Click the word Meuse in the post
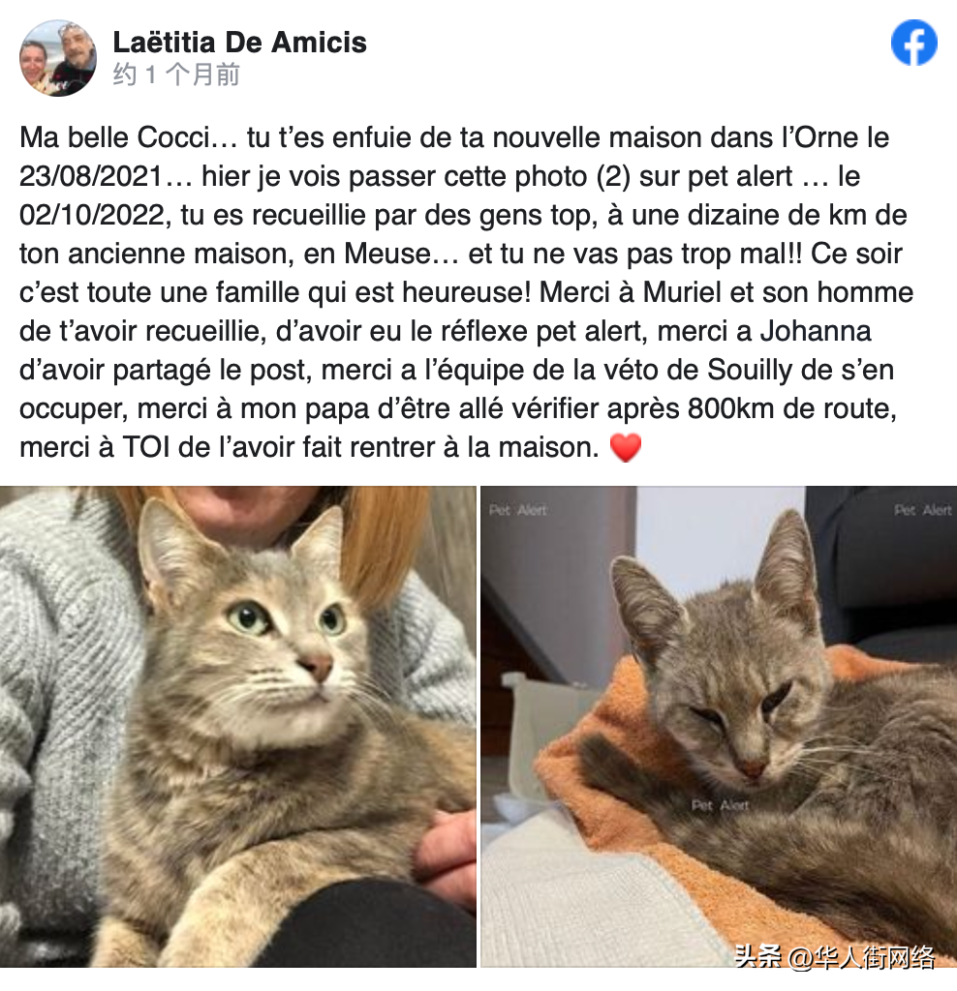Image resolution: width=957 pixels, height=991 pixels. (387, 254)
